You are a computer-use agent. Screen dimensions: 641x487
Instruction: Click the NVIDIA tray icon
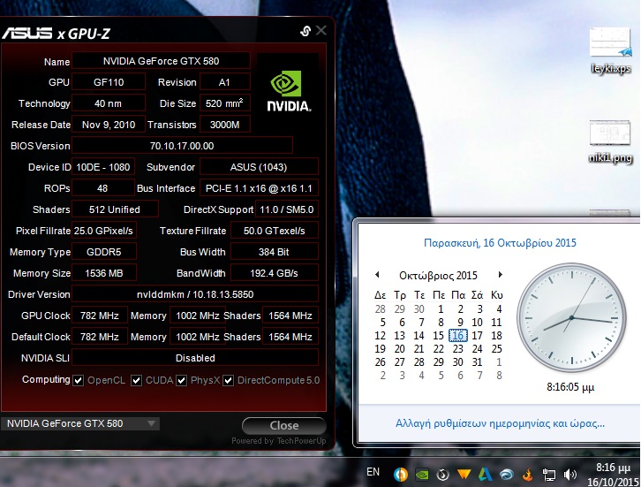[x=422, y=475]
